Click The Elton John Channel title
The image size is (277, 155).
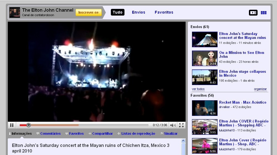pos(48,10)
